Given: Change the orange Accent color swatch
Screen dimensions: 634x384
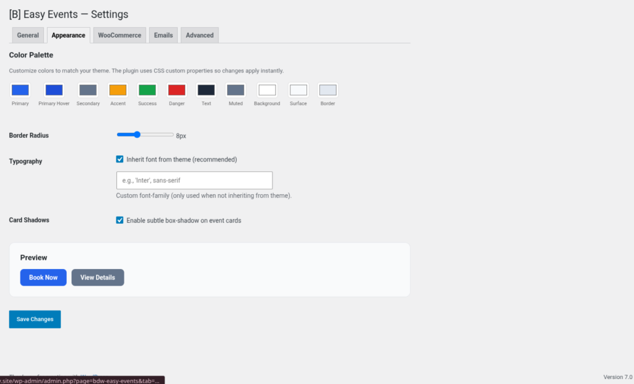Looking at the screenshot, I should coord(118,90).
